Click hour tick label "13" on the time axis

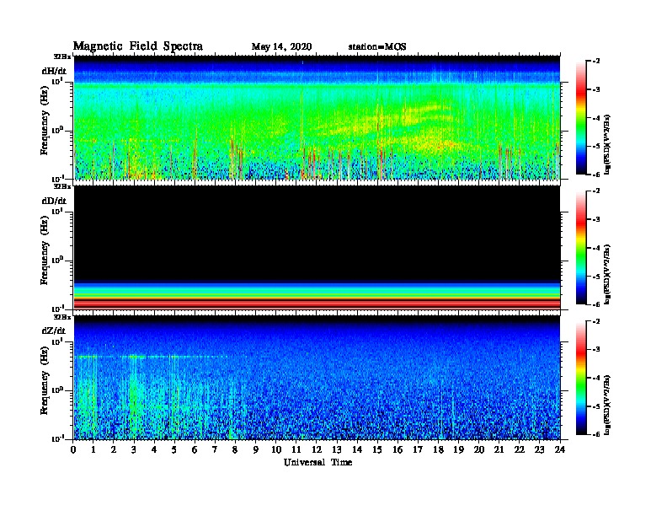pos(337,450)
